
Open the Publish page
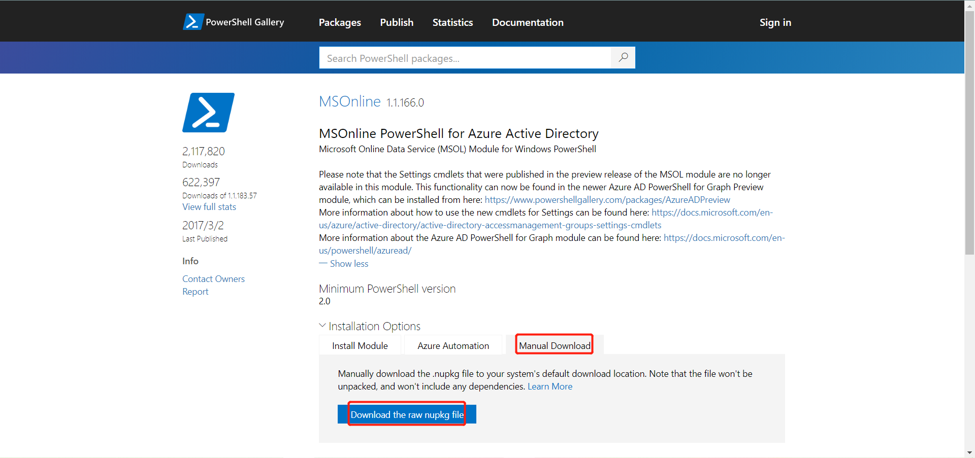[397, 22]
